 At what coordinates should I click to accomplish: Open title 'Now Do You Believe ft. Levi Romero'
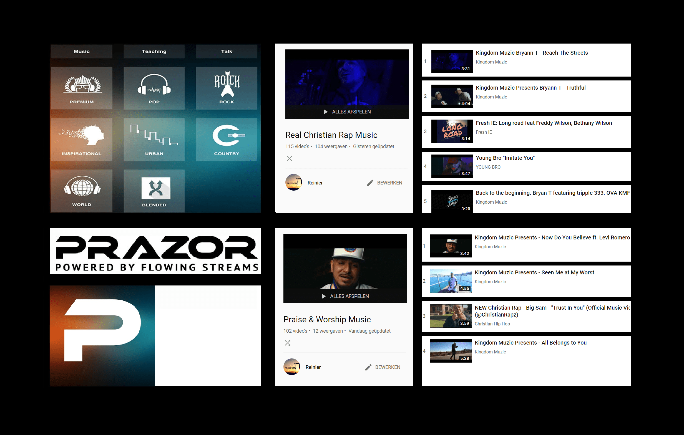tap(552, 237)
